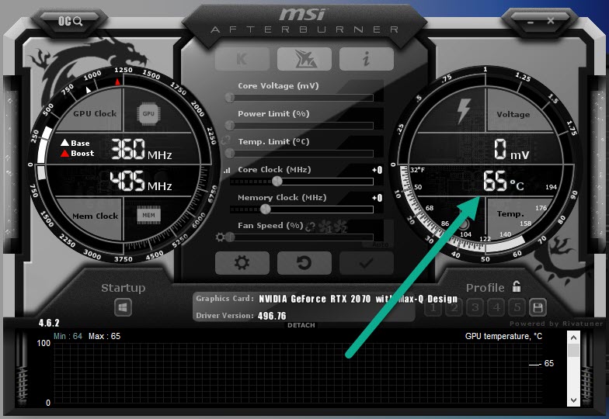Click the Core Clock +0 offset value
This screenshot has height=419, width=609.
[378, 170]
